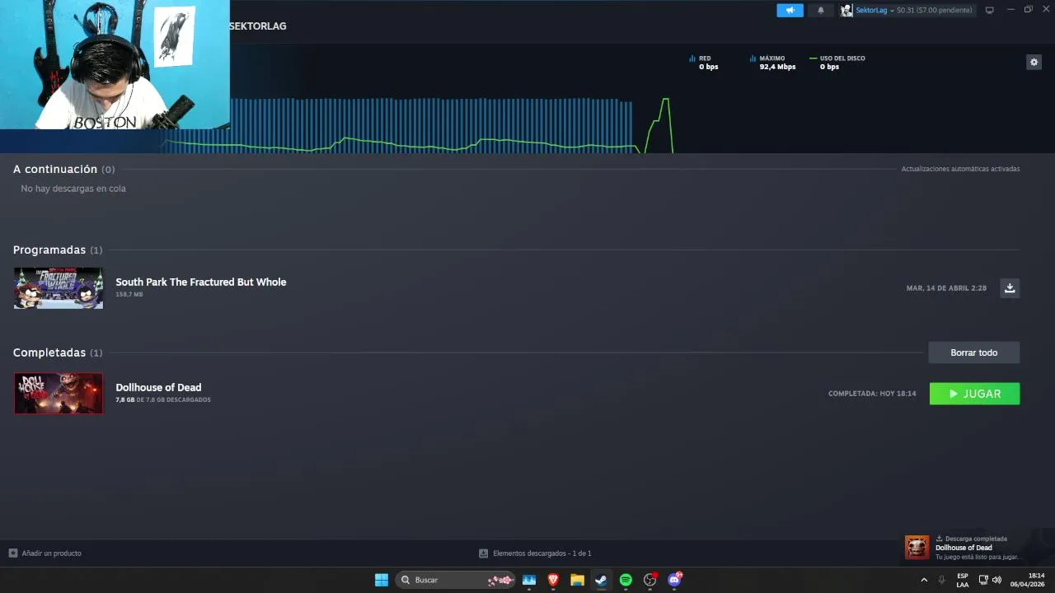Viewport: 1055px width, 593px height.
Task: Open network and volume quick settings
Action: (x=990, y=580)
